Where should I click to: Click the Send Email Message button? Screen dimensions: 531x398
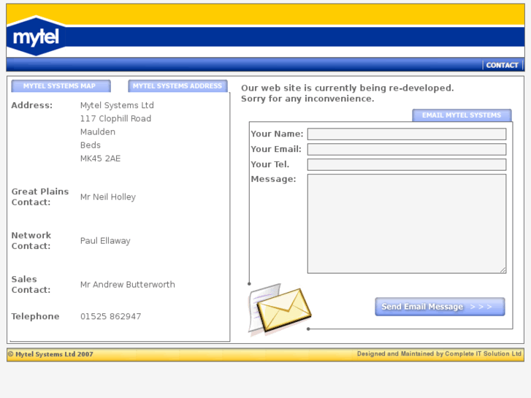point(440,307)
